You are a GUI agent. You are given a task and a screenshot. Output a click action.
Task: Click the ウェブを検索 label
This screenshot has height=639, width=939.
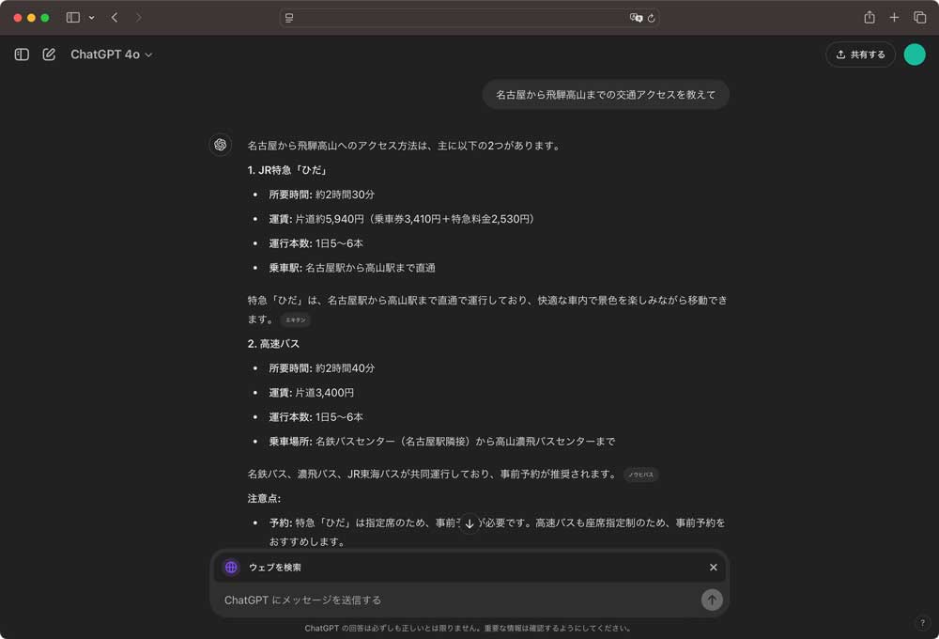pos(275,568)
